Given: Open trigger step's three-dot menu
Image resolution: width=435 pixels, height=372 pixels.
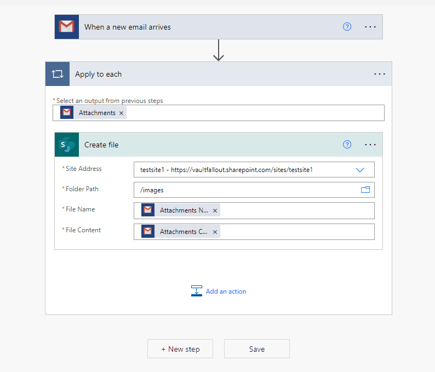Looking at the screenshot, I should (x=370, y=27).
